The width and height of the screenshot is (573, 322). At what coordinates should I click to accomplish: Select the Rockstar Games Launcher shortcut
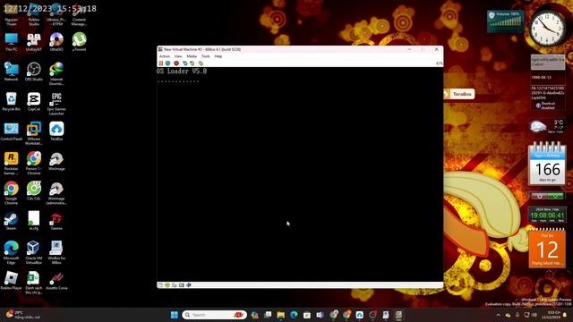coord(11,163)
